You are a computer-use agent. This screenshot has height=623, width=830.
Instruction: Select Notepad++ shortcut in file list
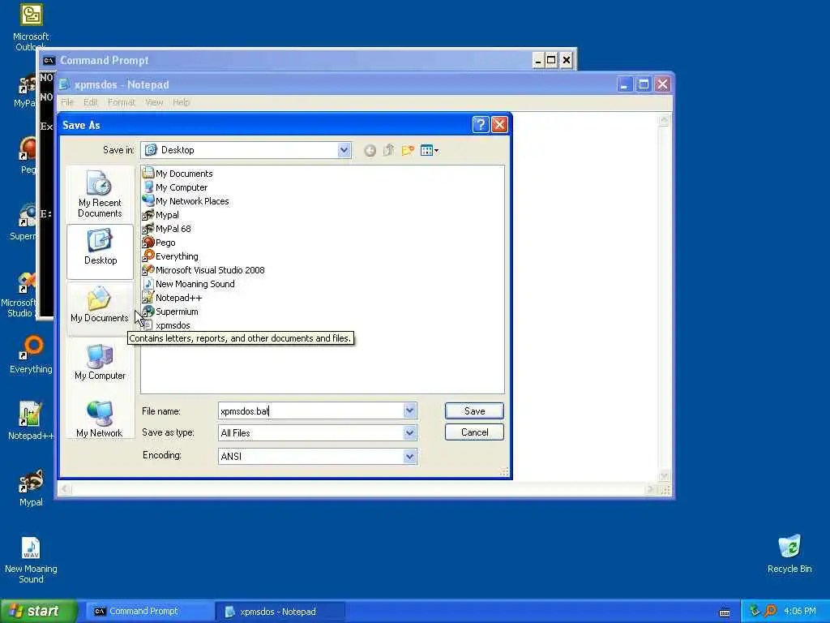pos(172,298)
